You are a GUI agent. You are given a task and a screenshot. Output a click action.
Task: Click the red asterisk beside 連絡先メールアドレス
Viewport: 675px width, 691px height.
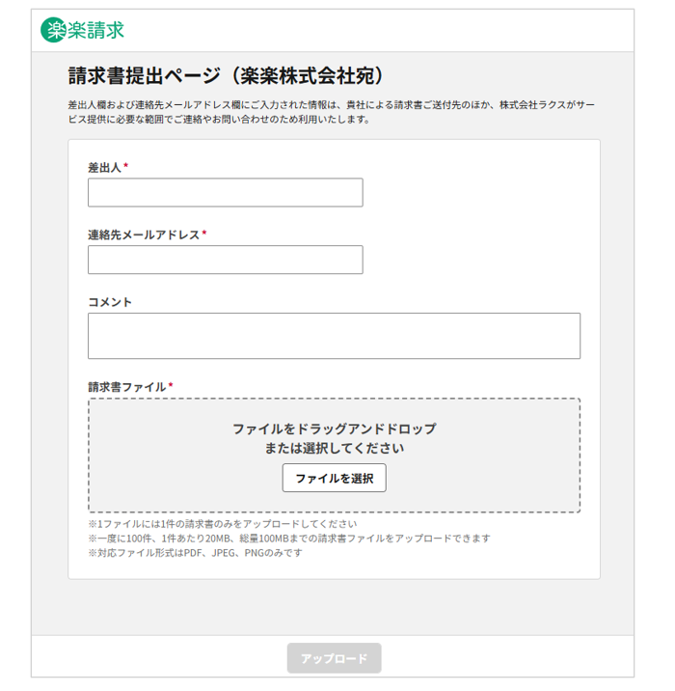point(204,234)
